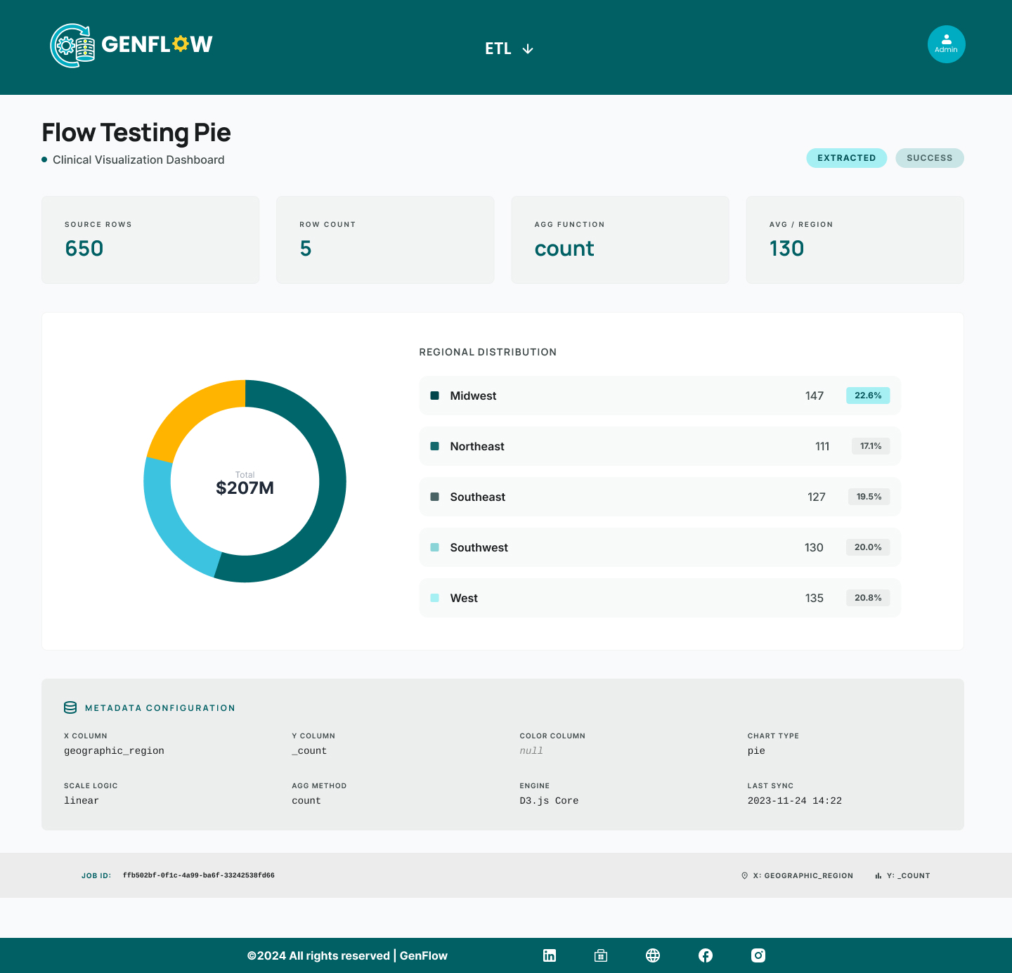Open the LinkedIn footer icon
This screenshot has height=973, width=1012.
click(550, 955)
